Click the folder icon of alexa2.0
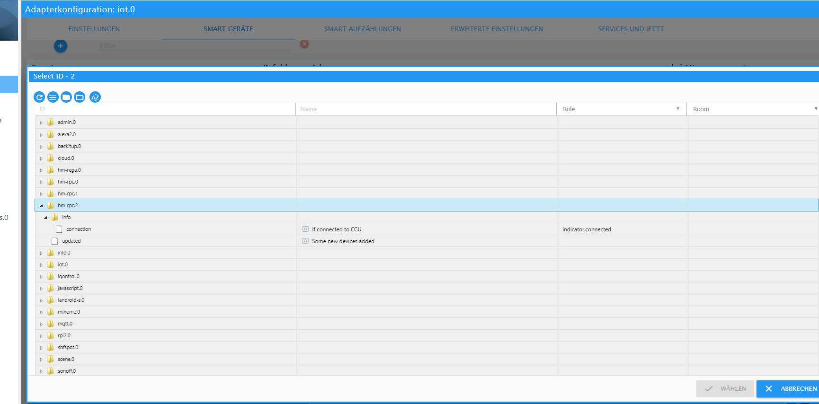The image size is (819, 404). coord(51,134)
